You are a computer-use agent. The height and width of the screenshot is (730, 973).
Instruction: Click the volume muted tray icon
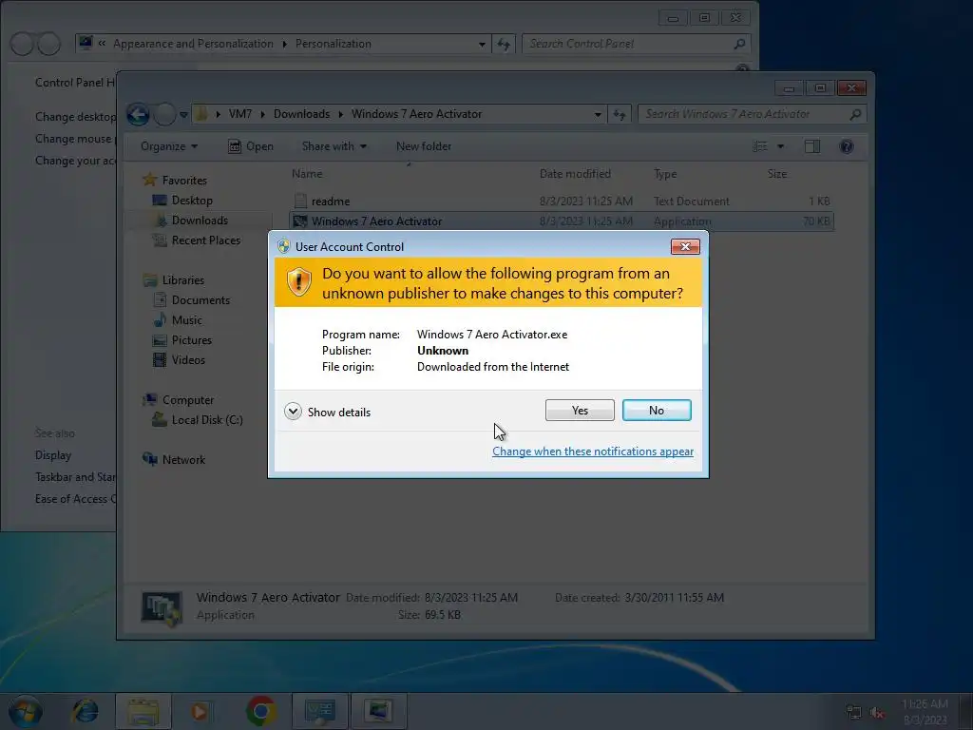click(x=877, y=712)
